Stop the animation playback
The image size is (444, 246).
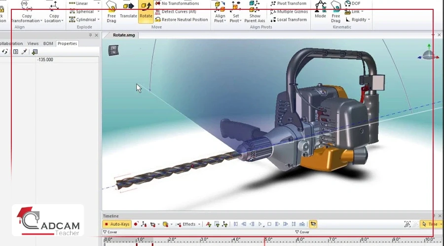tap(269, 224)
